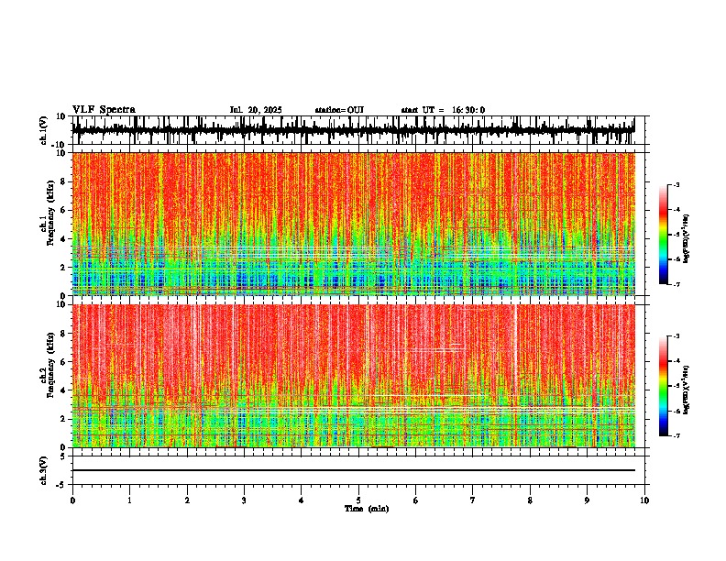Click the ch.3(V) flat line trace
The height and width of the screenshot is (561, 726).
coord(354,470)
